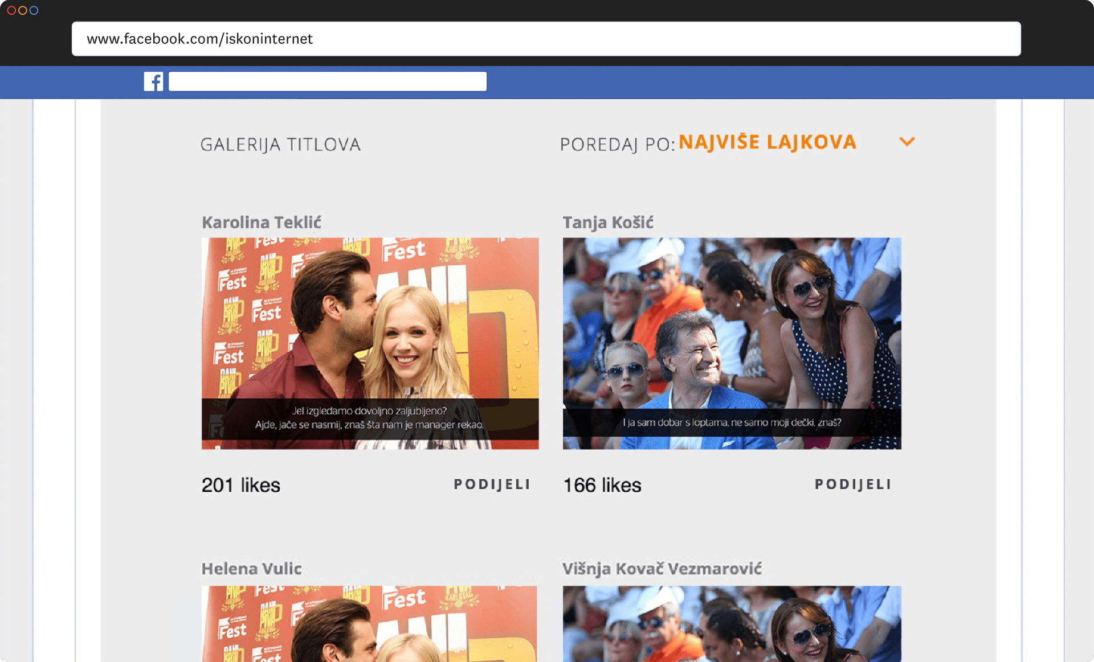Click the browser address bar with facebook.com/iskoninternet
The width and height of the screenshot is (1094, 662).
click(x=546, y=39)
